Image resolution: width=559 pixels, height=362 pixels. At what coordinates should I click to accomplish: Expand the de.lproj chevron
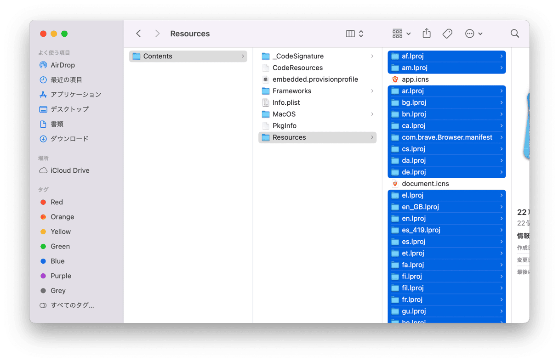501,172
